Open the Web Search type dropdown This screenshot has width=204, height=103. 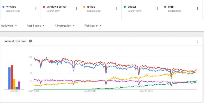[x=93, y=26]
